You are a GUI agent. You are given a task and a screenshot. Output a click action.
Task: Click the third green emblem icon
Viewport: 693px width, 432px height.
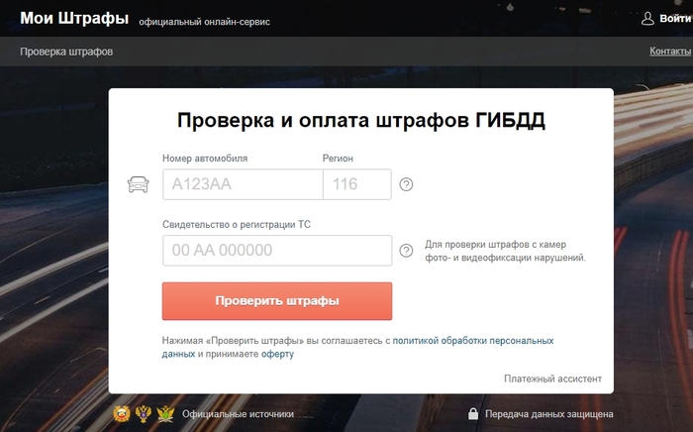click(x=165, y=414)
